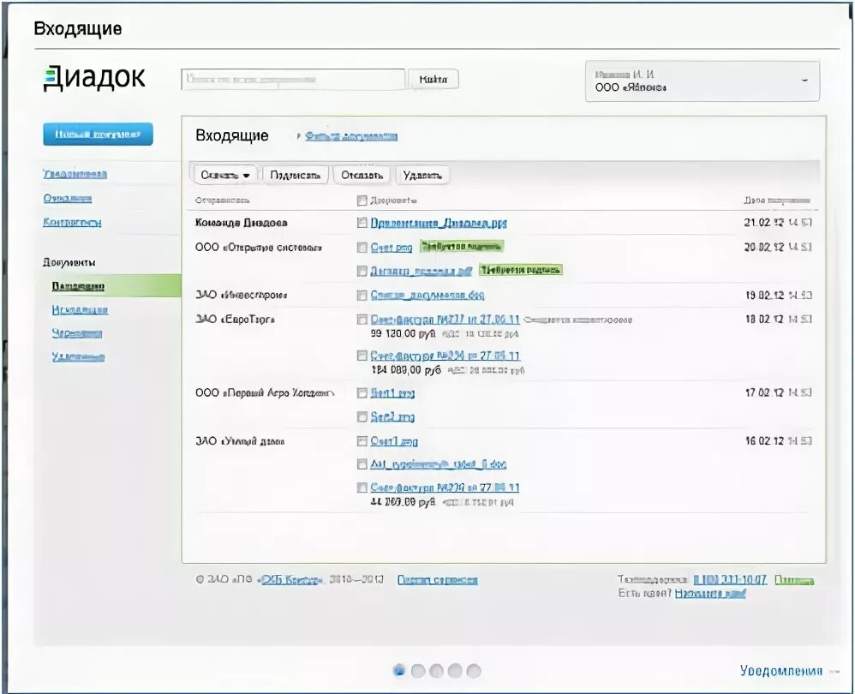
Task: Open the 184 080,00 руб invoice link
Action: (x=445, y=356)
